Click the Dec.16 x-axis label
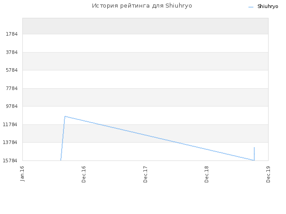The height and width of the screenshot is (214, 286). (84, 174)
